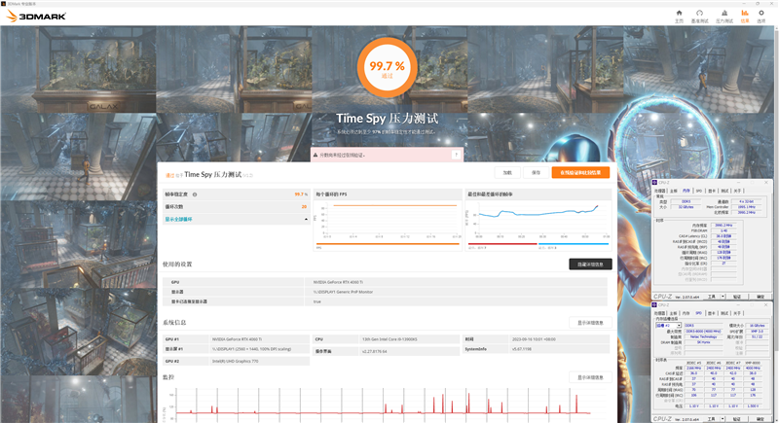Click the FPS per loop chart
This screenshot has width=779, height=423.
pos(387,221)
